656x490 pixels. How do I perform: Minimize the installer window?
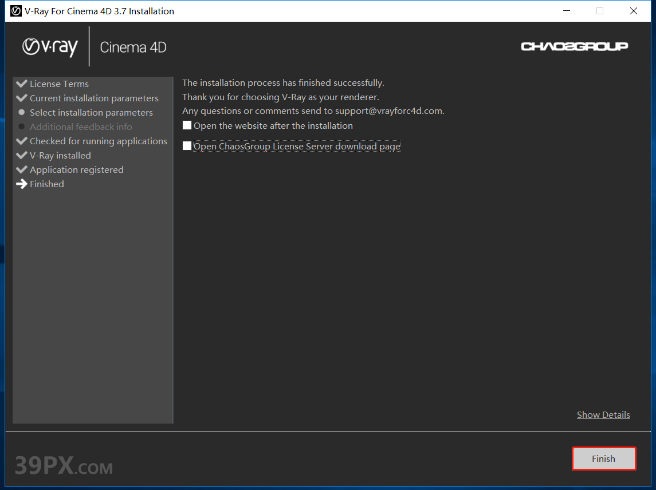pos(567,11)
